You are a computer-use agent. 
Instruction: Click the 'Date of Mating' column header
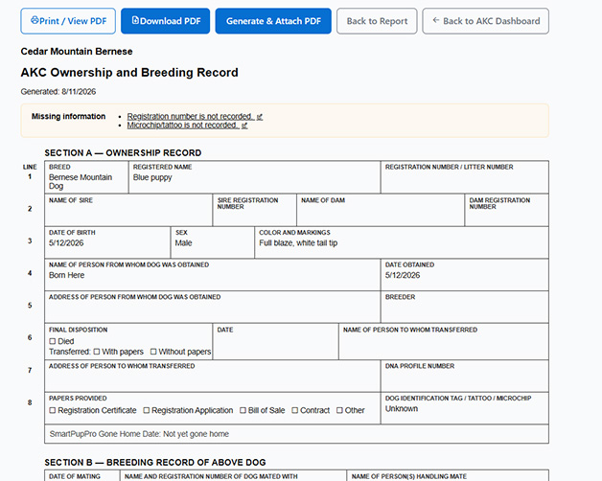click(75, 476)
